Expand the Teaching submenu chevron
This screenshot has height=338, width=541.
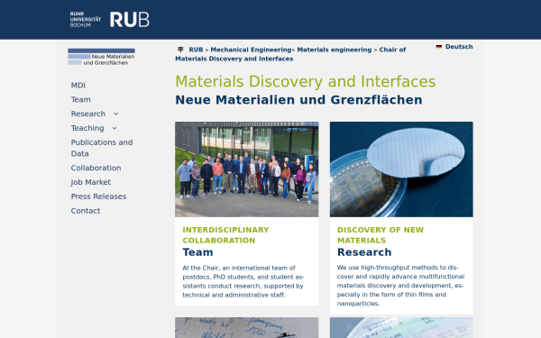(115, 128)
